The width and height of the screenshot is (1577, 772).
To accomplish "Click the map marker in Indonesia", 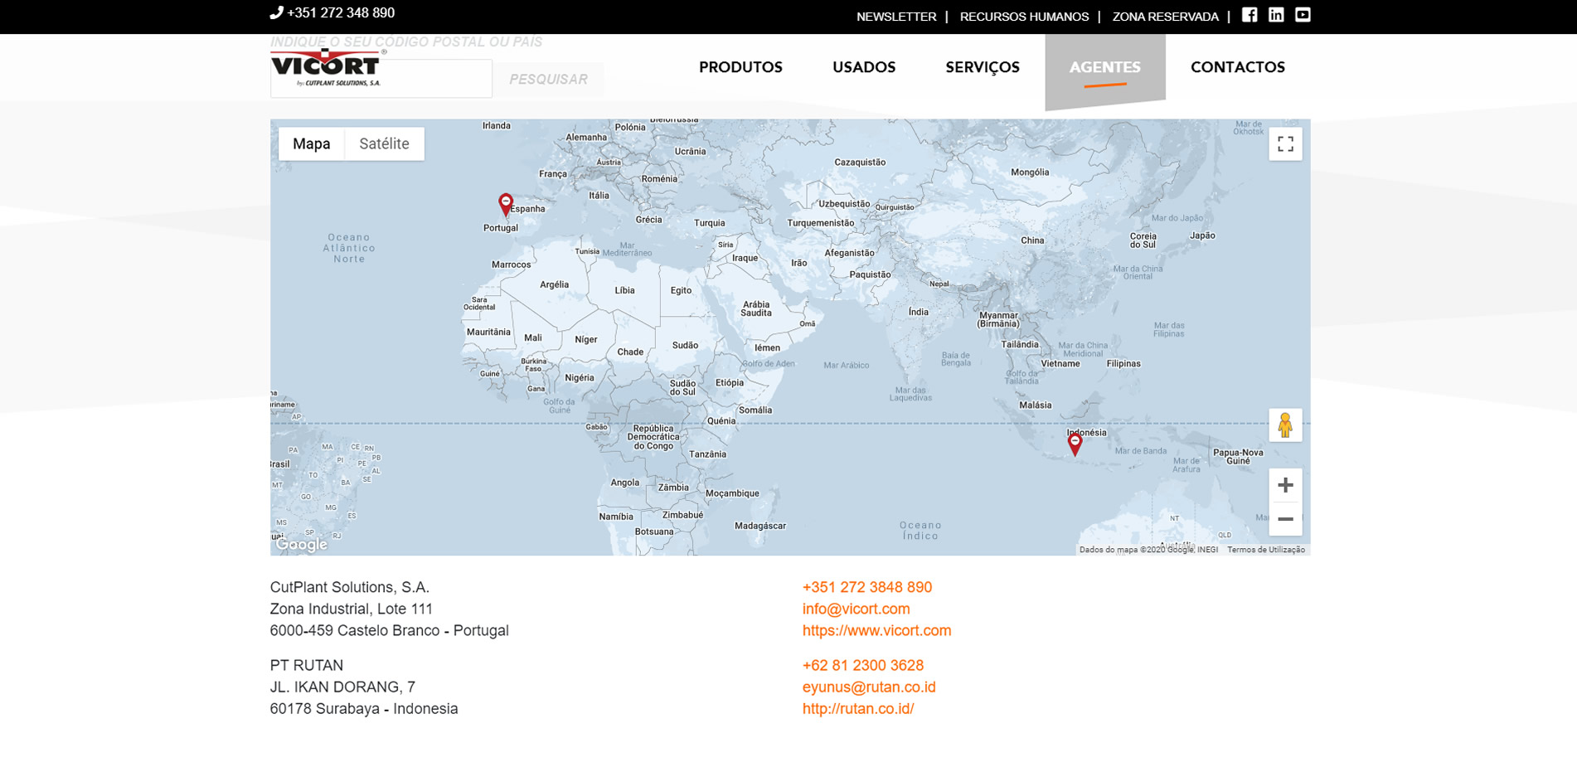I will pyautogui.click(x=1075, y=444).
